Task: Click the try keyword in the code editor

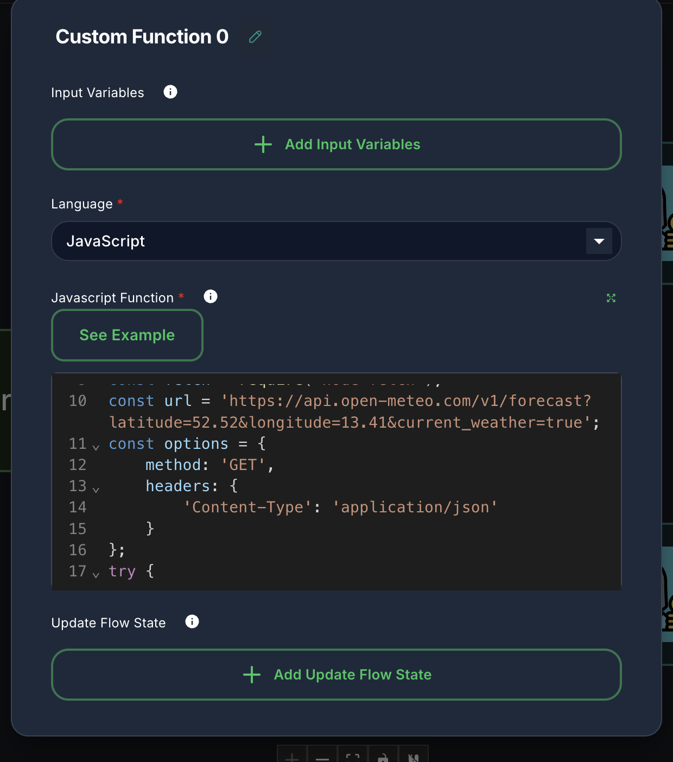Action: point(122,571)
